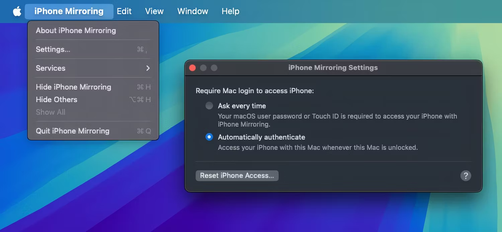Expand the Services submenu
This screenshot has height=232, width=502.
(51, 68)
